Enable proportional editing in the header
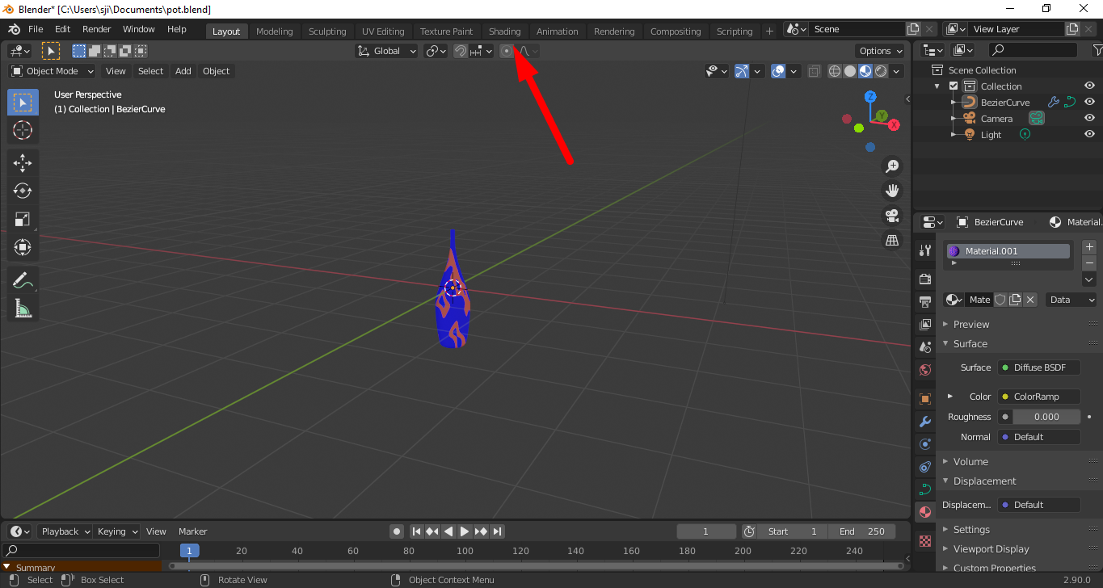Viewport: 1103px width, 588px height. point(506,51)
